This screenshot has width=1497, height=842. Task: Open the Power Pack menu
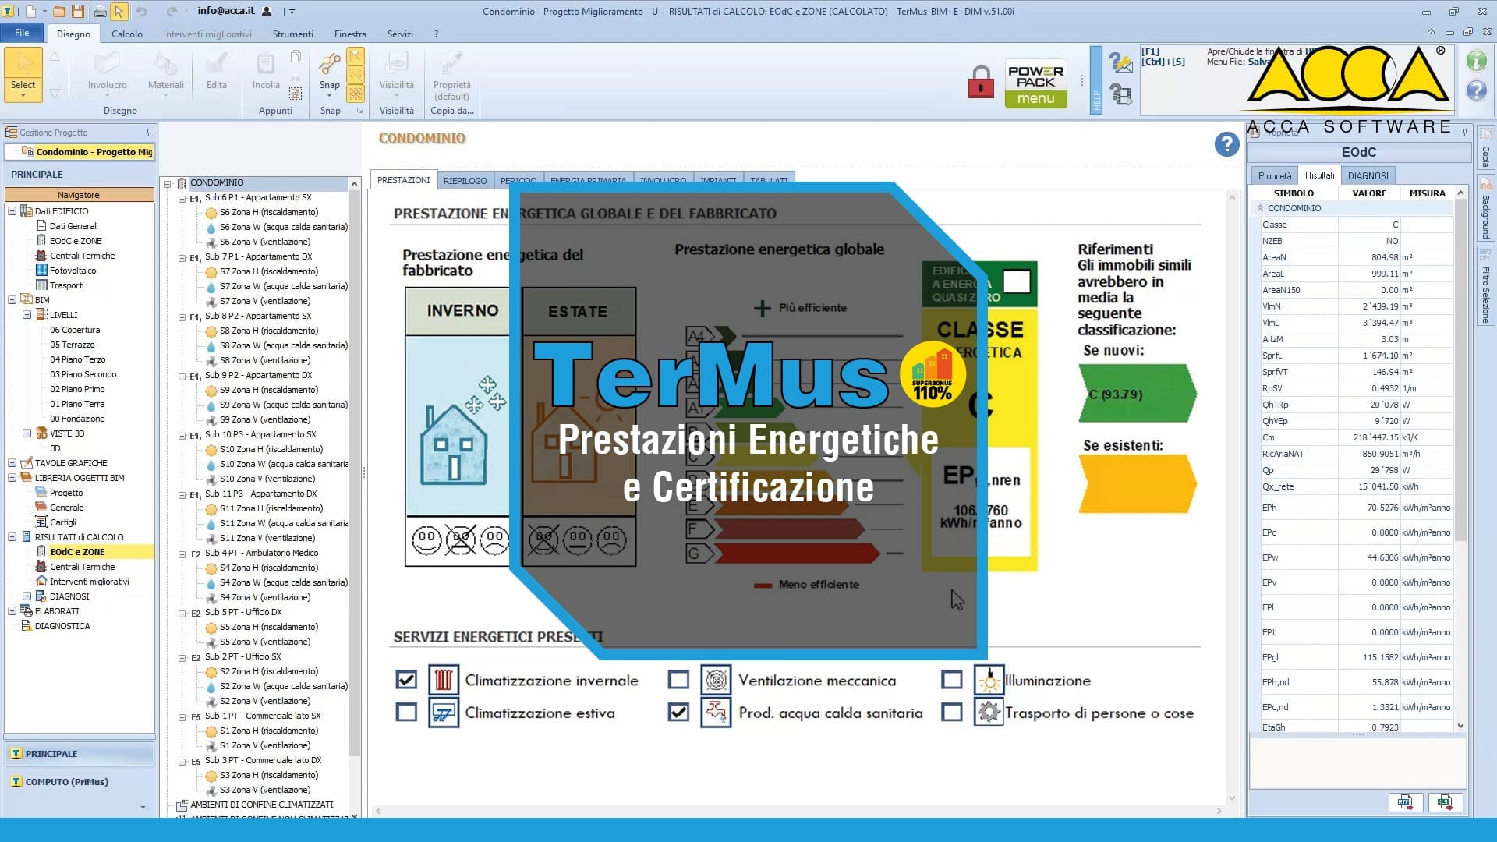pos(1035,84)
